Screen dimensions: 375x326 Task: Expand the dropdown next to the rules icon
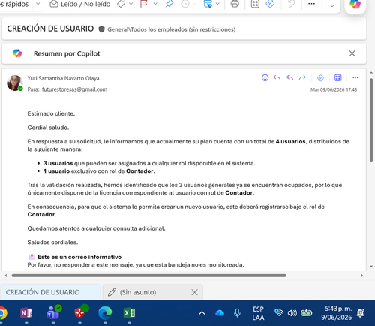pyautogui.click(x=217, y=4)
